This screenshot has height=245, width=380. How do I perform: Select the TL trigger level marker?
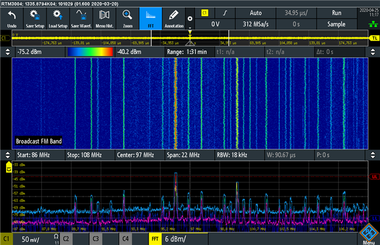(x=374, y=38)
